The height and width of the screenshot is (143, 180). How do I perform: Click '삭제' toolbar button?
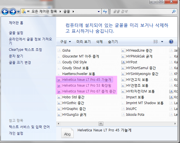[99, 42]
